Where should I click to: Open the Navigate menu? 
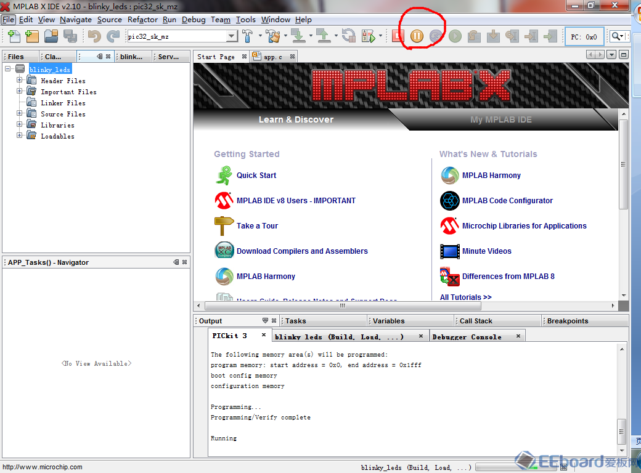[x=76, y=20]
